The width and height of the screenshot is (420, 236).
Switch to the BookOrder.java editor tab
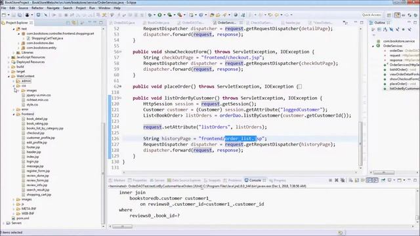tap(156, 23)
